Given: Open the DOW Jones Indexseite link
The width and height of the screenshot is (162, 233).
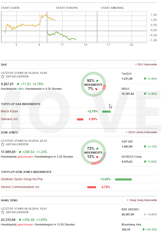Looking at the screenshot, I should coord(142,132).
